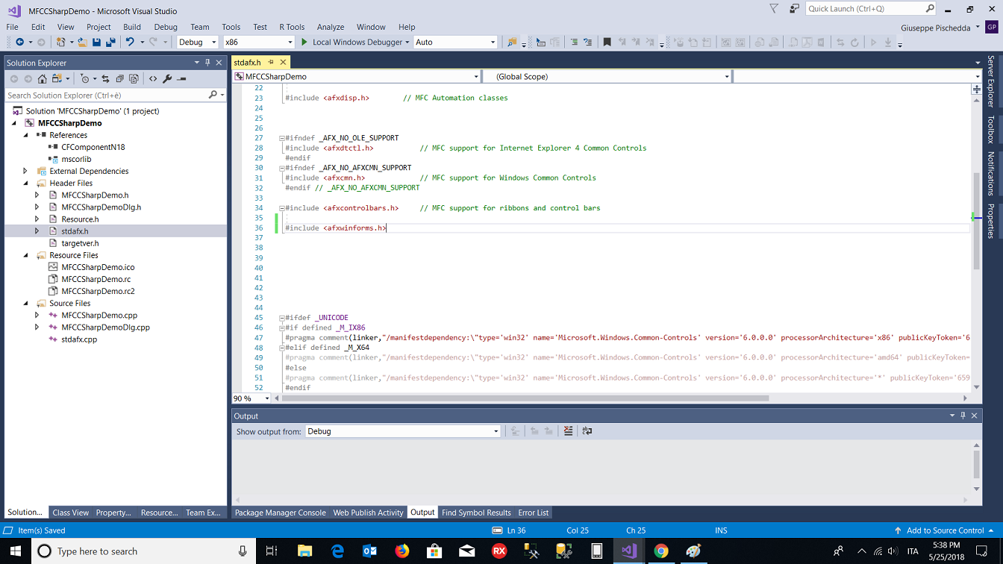Click the split editor window icon
This screenshot has height=564, width=1003.
coord(976,89)
